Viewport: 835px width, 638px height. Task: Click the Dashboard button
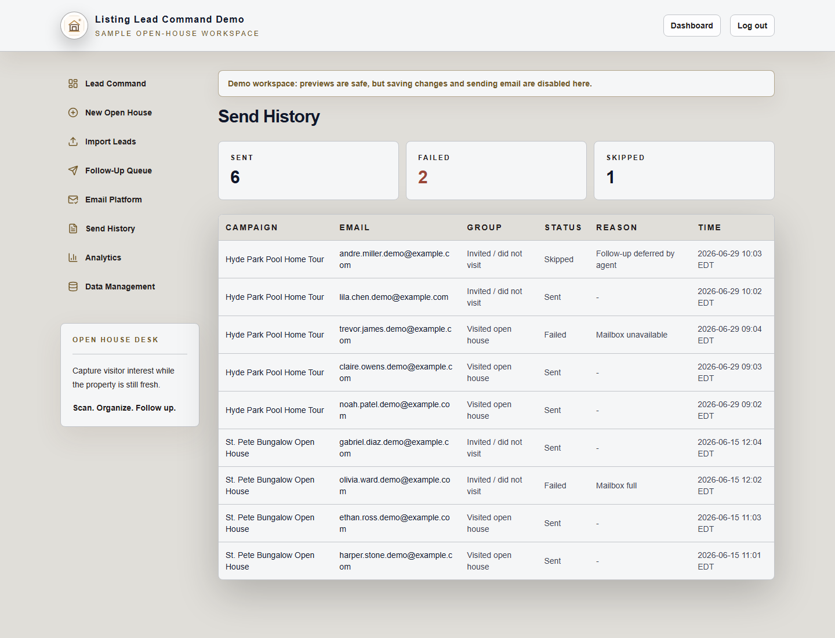692,26
